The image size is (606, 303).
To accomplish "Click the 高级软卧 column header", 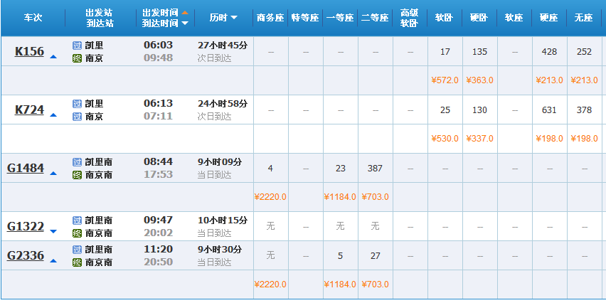I will point(410,18).
